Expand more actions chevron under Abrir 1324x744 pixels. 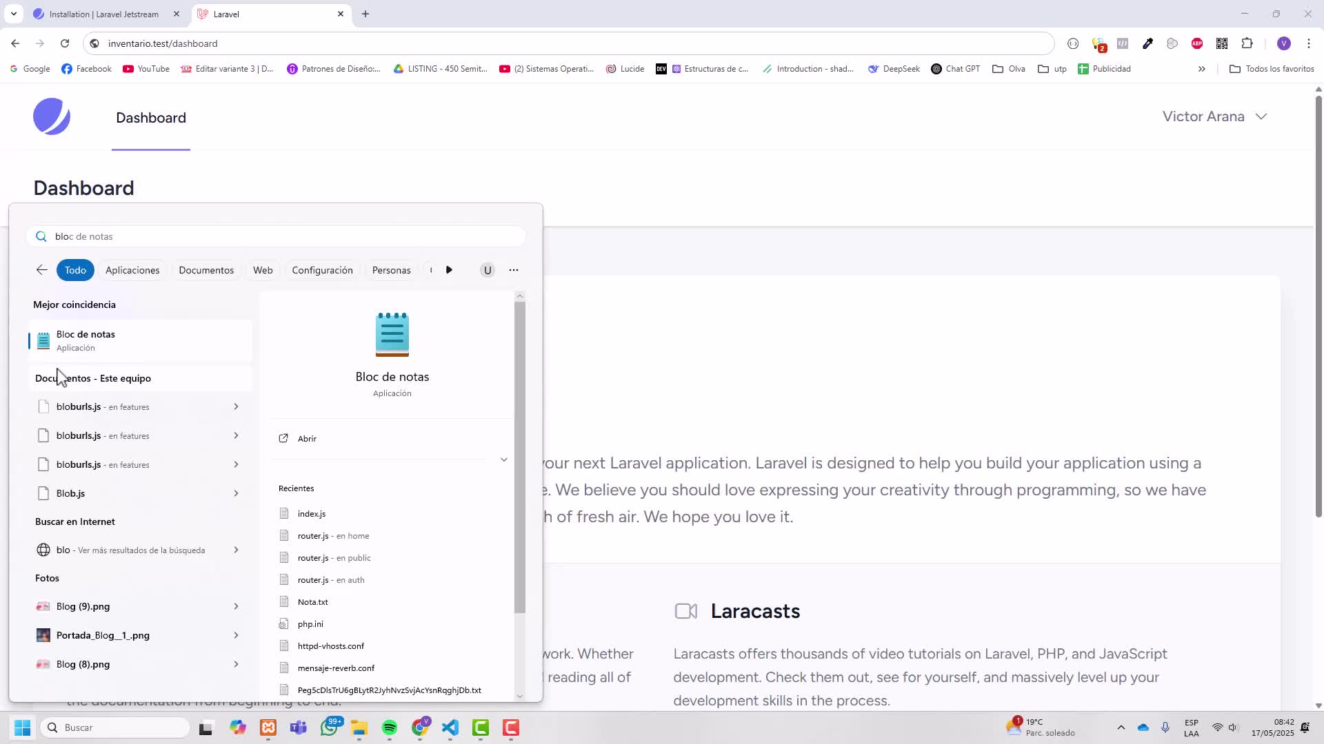coord(504,459)
